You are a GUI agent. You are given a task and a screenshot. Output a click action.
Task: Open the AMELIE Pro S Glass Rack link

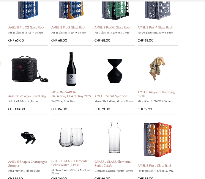[68, 27]
